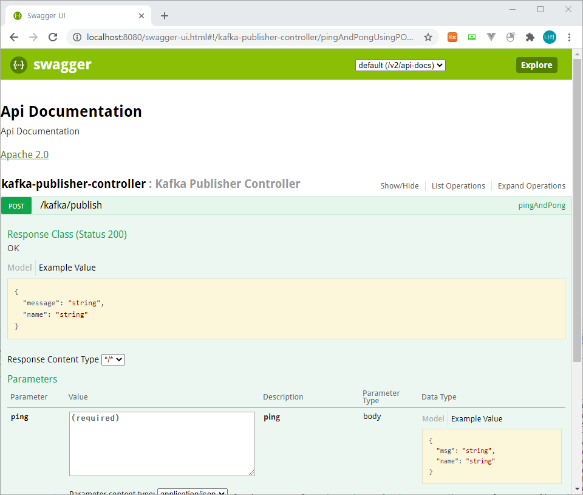Screen dimensions: 583x495
Task: Click the "Parameters" heading text
Action: (32, 379)
